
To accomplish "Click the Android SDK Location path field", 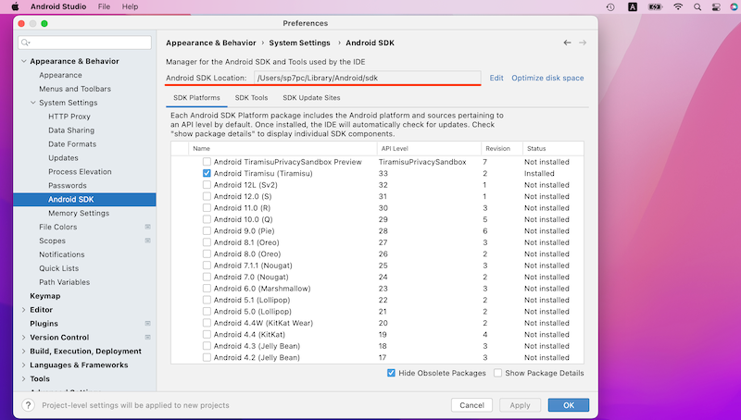I will 353,78.
